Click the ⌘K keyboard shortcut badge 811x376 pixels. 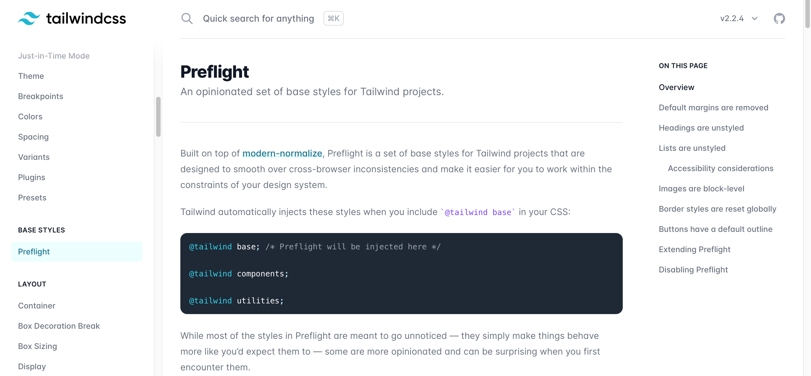pos(333,19)
